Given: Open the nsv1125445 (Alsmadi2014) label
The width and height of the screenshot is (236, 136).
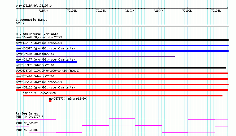Looking at the screenshot, I should tap(35, 54).
